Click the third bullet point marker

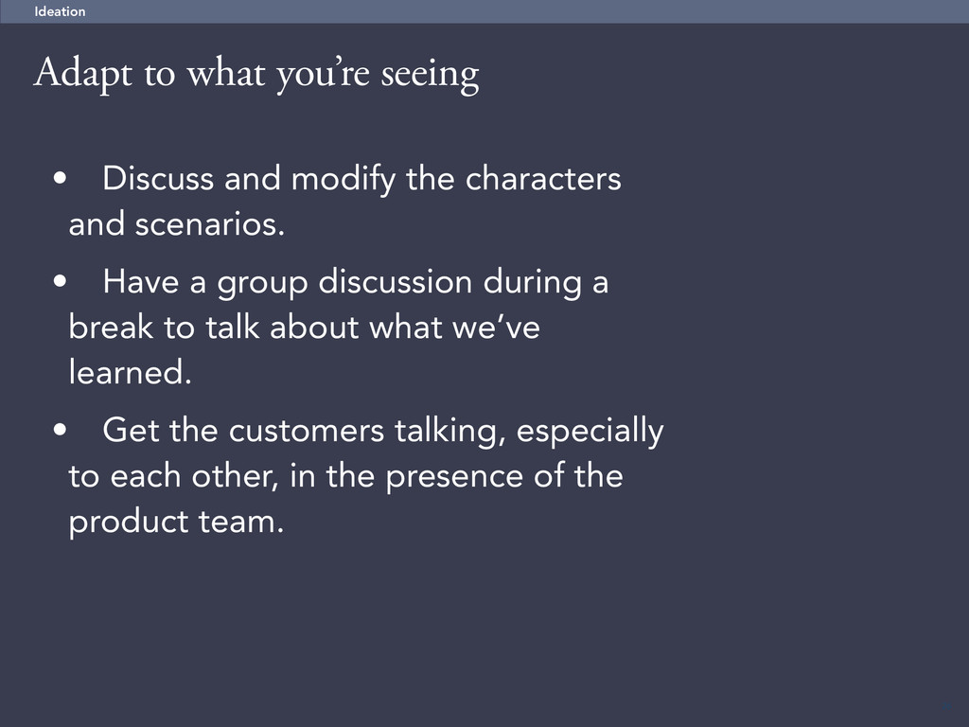tap(60, 430)
